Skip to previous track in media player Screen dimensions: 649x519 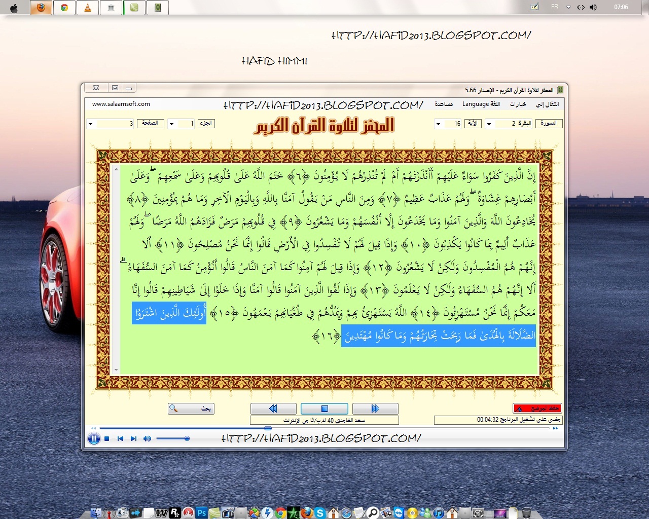[x=120, y=439]
